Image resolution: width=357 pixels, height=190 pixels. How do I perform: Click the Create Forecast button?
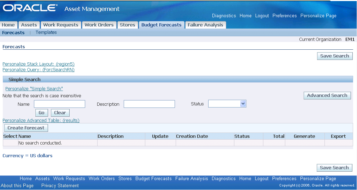(x=26, y=128)
